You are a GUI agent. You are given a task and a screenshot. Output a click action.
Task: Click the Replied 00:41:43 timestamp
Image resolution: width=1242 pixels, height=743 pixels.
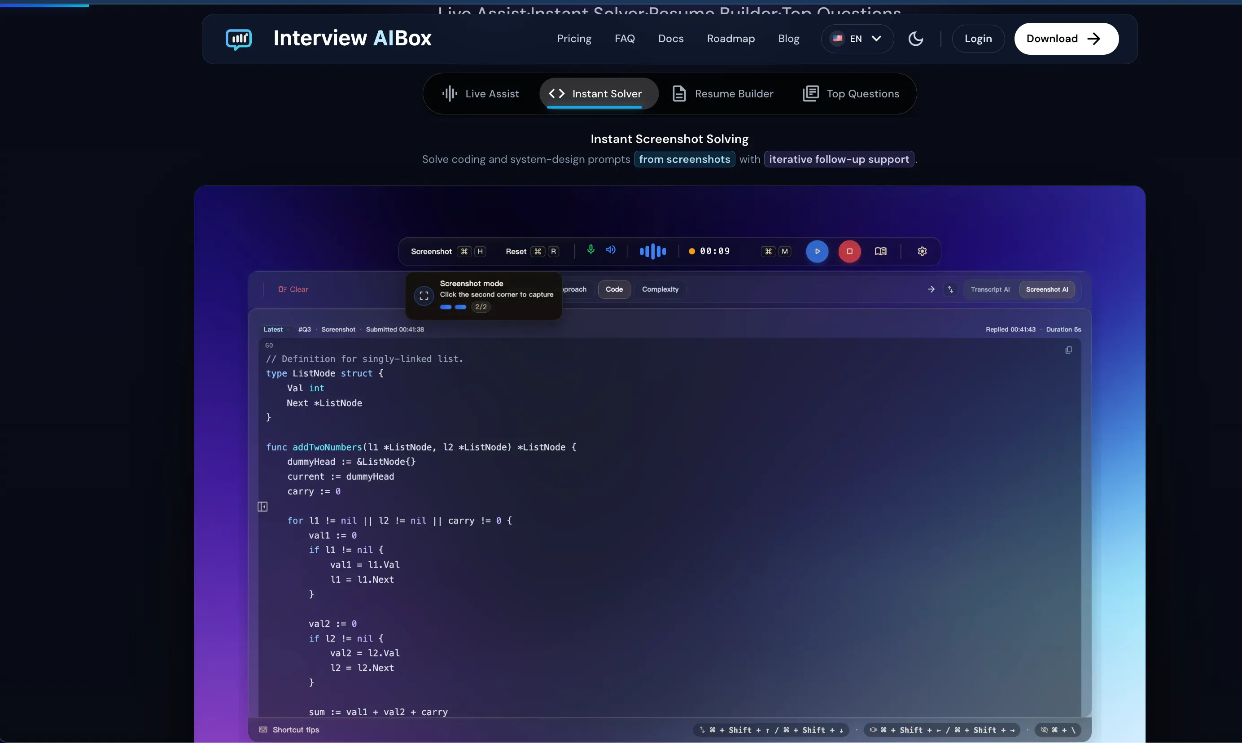coord(1010,329)
